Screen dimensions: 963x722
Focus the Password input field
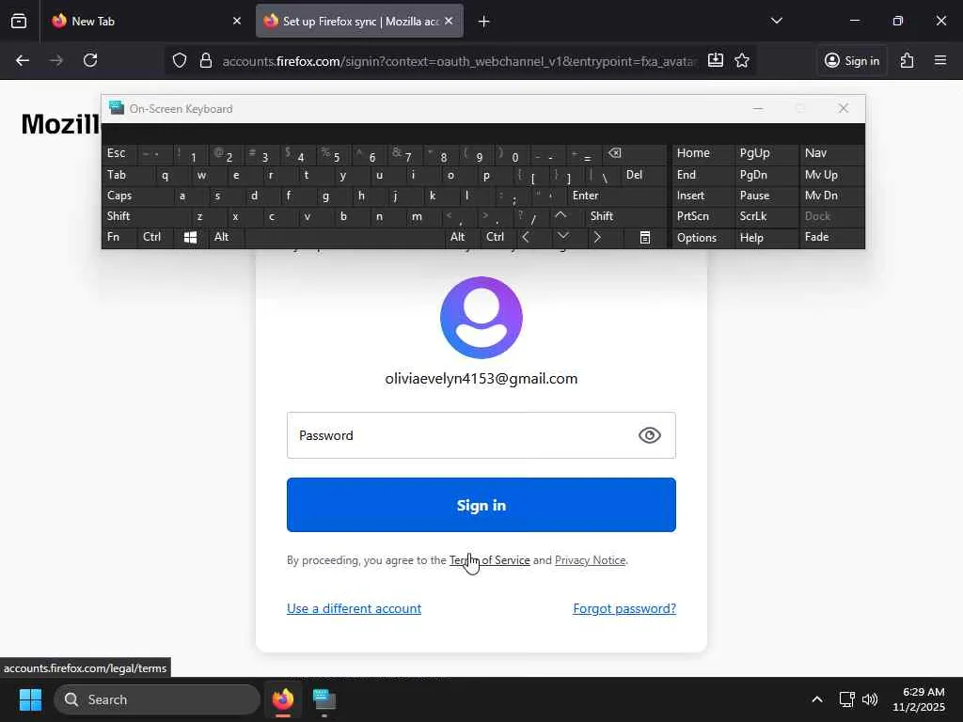point(481,435)
